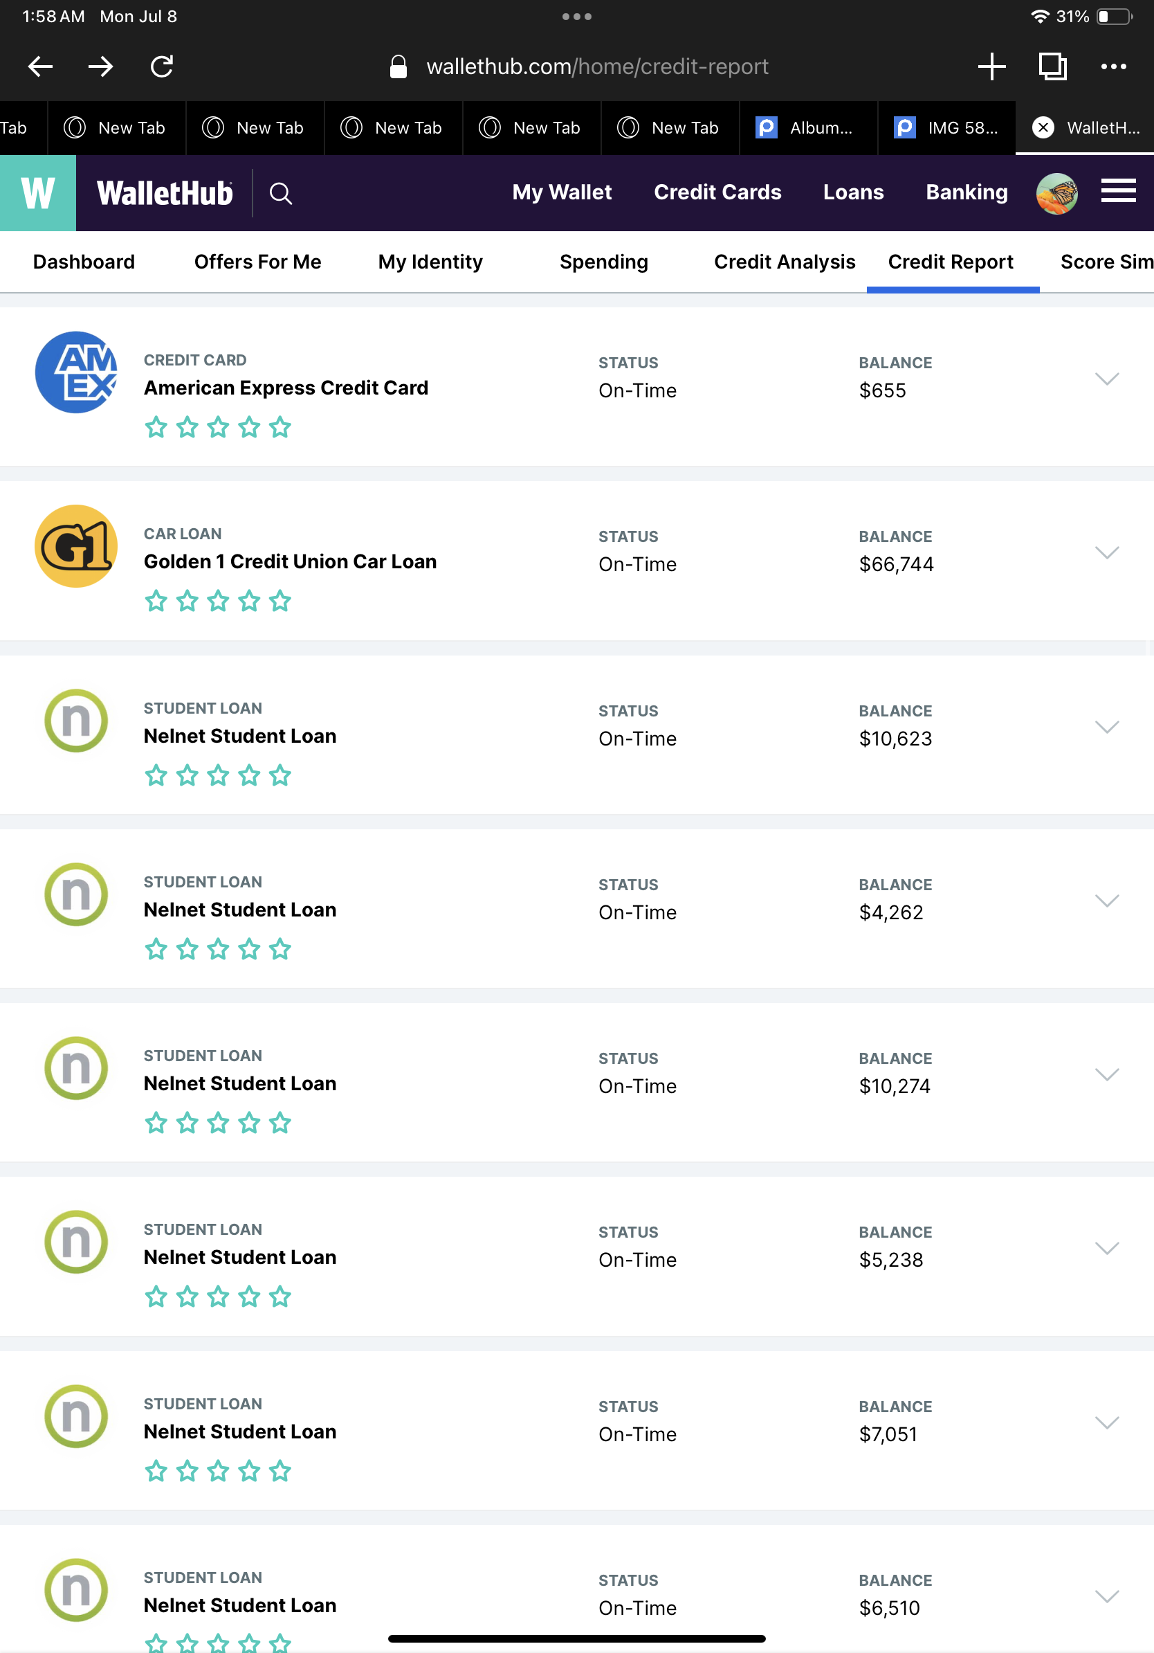Expand the Nelnet loan with $5,238 balance
The height and width of the screenshot is (1653, 1154).
tap(1106, 1247)
